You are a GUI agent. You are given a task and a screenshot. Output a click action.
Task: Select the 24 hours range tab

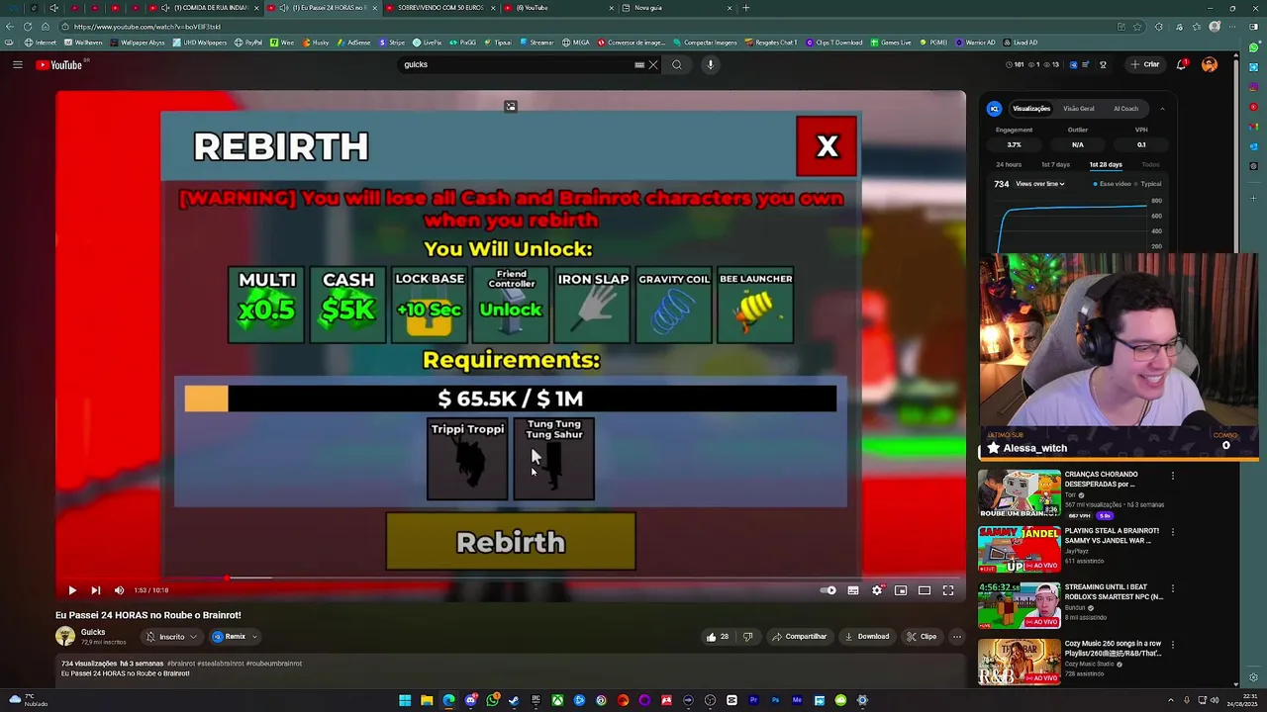click(1009, 164)
